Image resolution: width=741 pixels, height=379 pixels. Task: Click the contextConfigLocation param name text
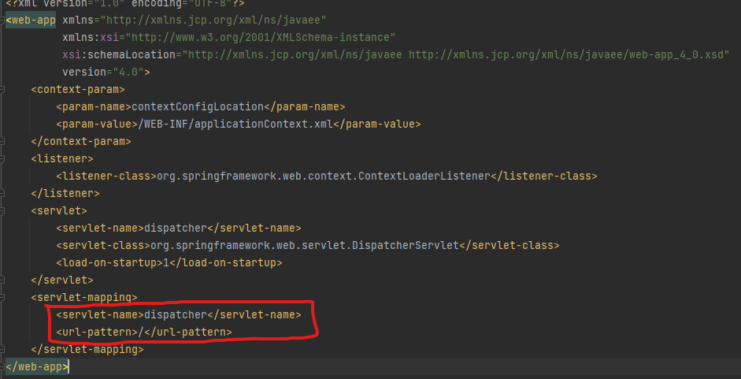[x=198, y=106]
